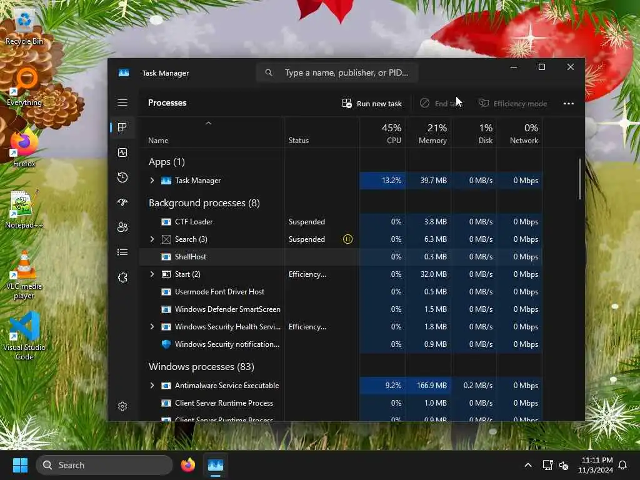Screen dimensions: 640x480
Task: Open Task Manager settings gear
Action: (122, 406)
